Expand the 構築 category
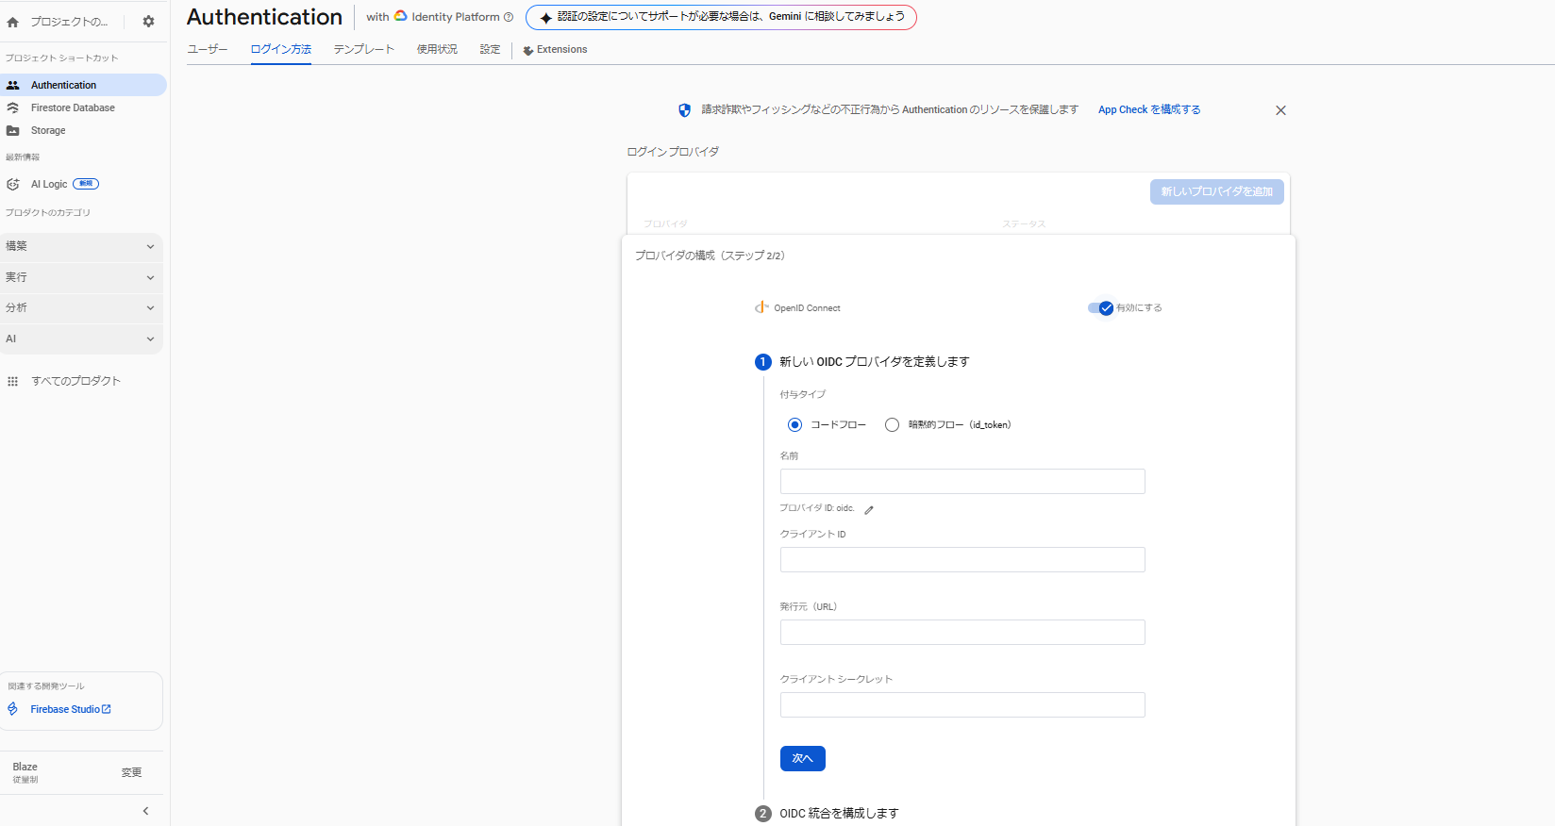Viewport: 1555px width, 826px height. [81, 247]
